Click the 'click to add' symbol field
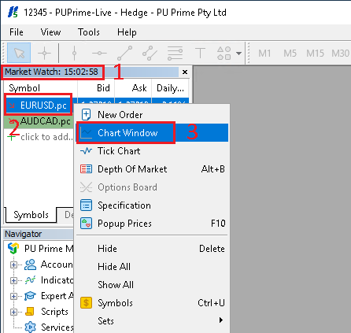351x333 pixels. [x=39, y=137]
